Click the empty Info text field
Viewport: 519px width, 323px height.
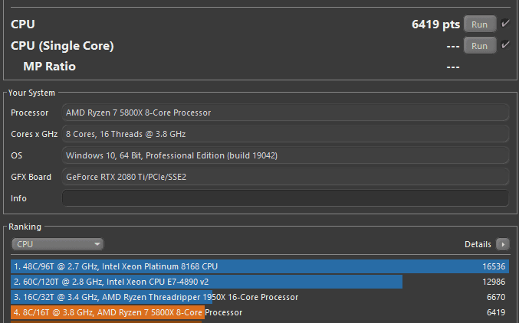coord(285,198)
